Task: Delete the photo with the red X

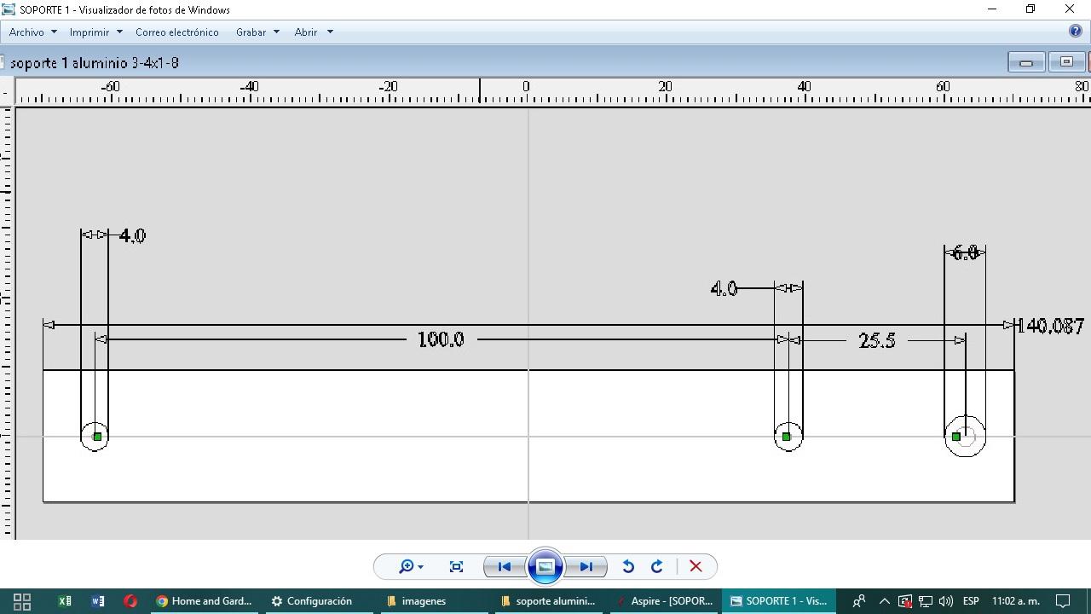Action: (x=696, y=566)
